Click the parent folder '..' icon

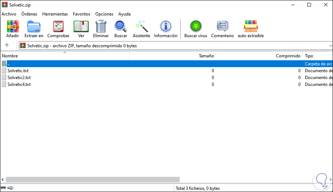4,64
